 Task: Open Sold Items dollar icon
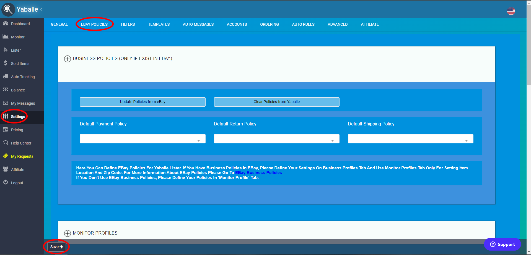coord(6,63)
